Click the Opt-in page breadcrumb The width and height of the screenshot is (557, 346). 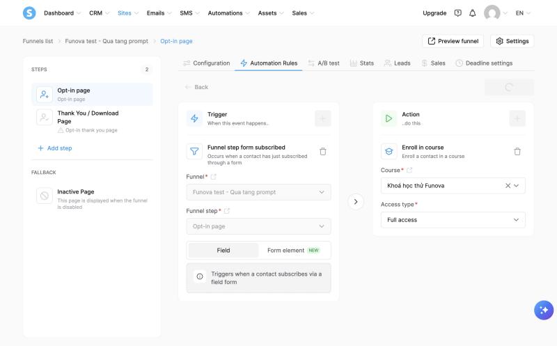176,41
